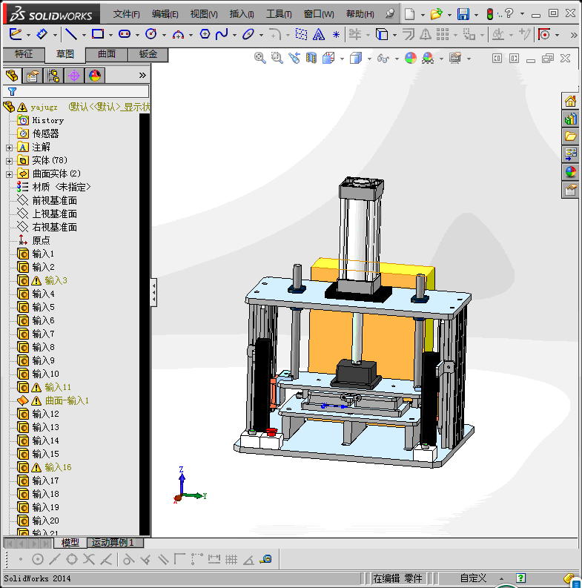Open the 工具(T) menu
The height and width of the screenshot is (588, 582).
279,14
